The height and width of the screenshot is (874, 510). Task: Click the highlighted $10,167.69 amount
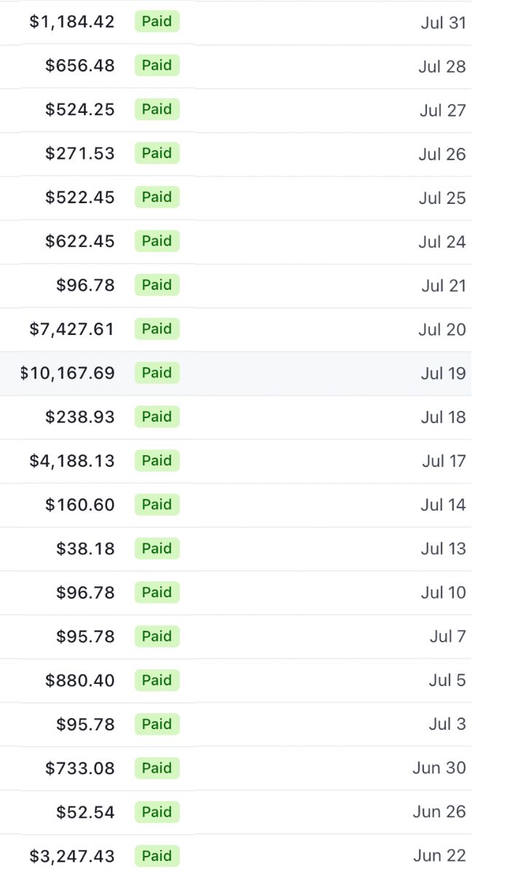click(x=68, y=373)
